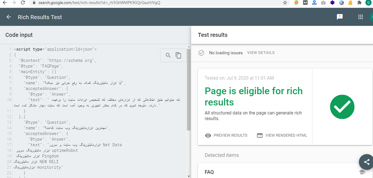Click 'Page is eligible for rich results' heading
The image size is (373, 178).
click(254, 96)
